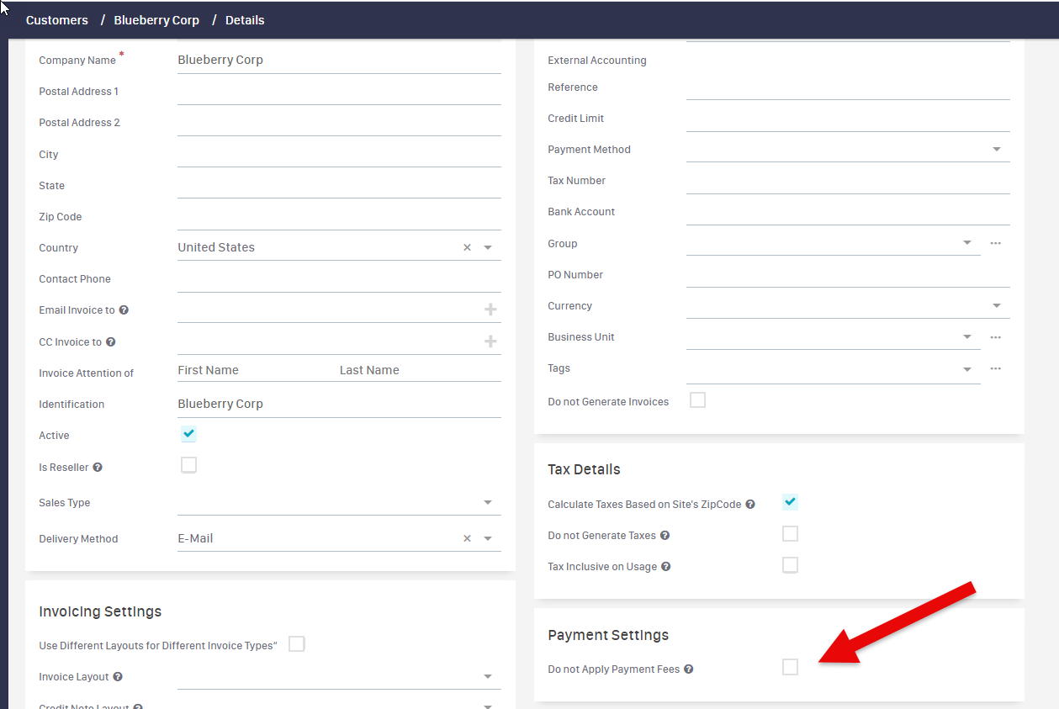The image size is (1059, 709).
Task: Focus the PO Number field
Action: tap(848, 275)
